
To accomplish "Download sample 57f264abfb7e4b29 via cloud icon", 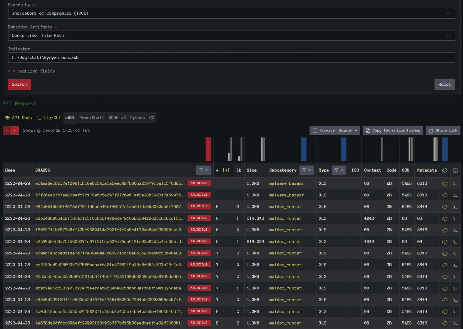I will [445, 195].
